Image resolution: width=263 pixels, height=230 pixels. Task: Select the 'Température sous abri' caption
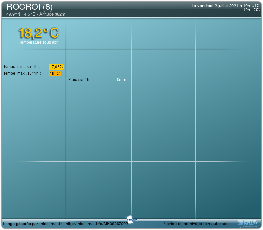point(39,42)
